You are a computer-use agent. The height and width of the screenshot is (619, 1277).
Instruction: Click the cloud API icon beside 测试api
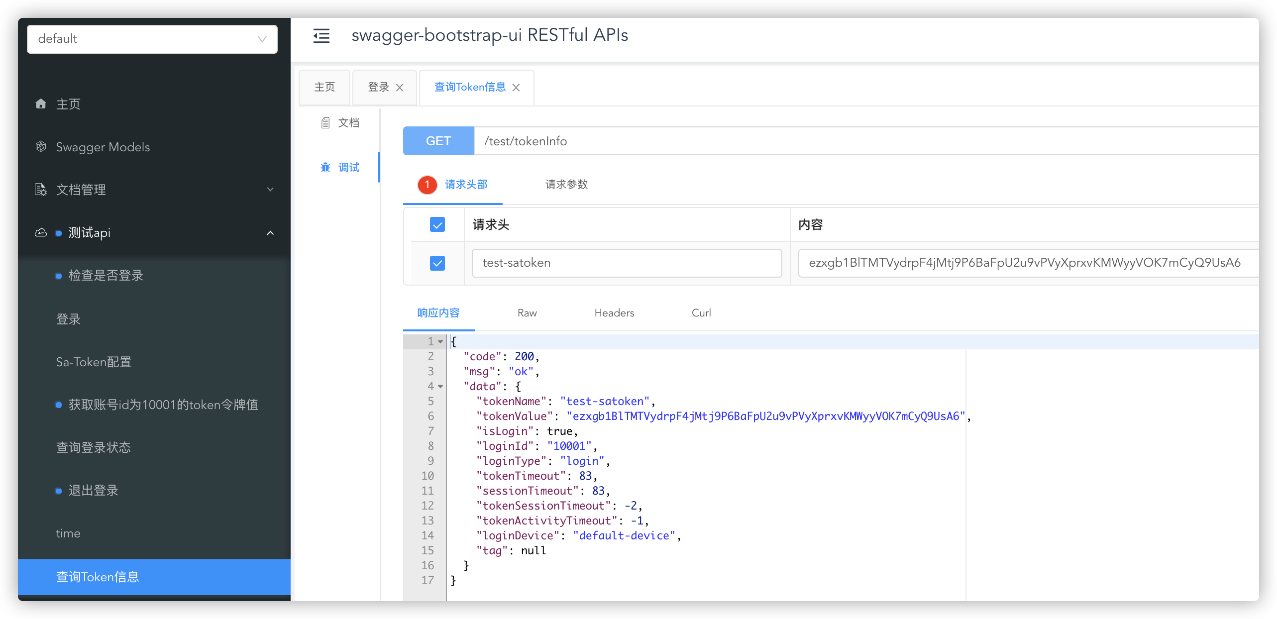pyautogui.click(x=40, y=233)
